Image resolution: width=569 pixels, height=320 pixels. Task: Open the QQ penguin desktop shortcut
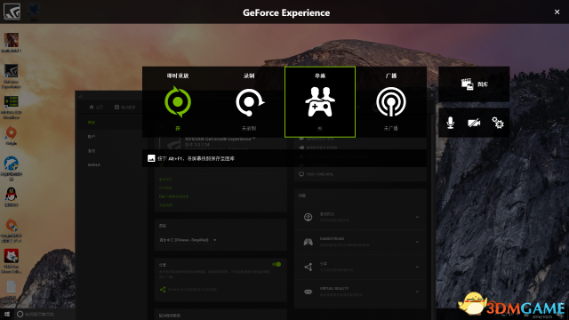click(12, 197)
